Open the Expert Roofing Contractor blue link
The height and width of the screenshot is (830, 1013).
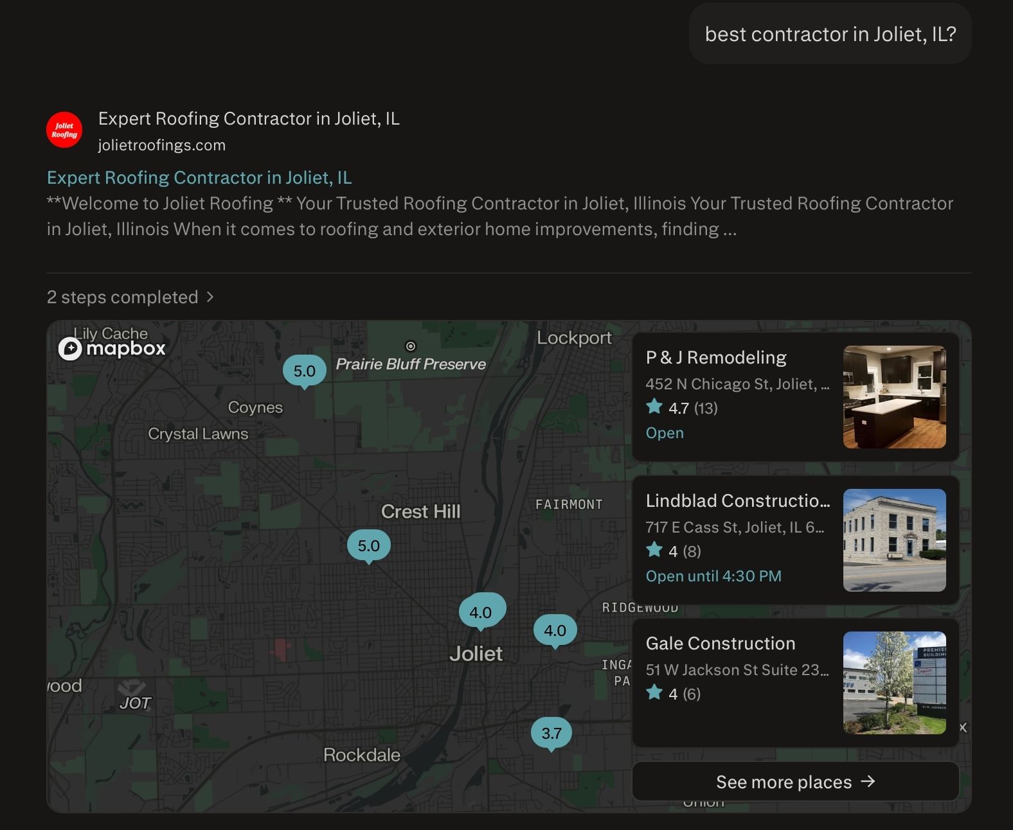coord(199,177)
